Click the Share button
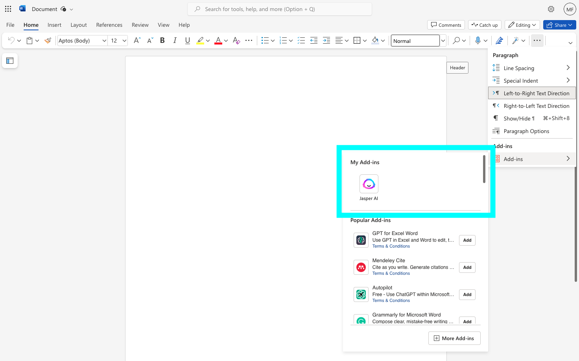The width and height of the screenshot is (579, 361). pos(559,25)
